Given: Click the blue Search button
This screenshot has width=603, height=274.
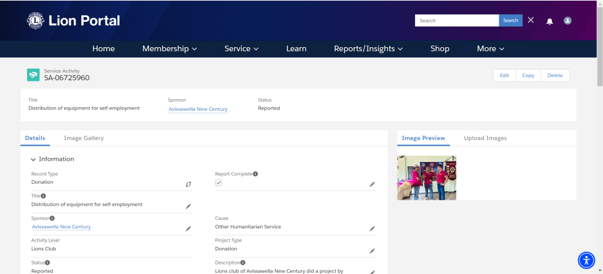Looking at the screenshot, I should click(x=511, y=21).
